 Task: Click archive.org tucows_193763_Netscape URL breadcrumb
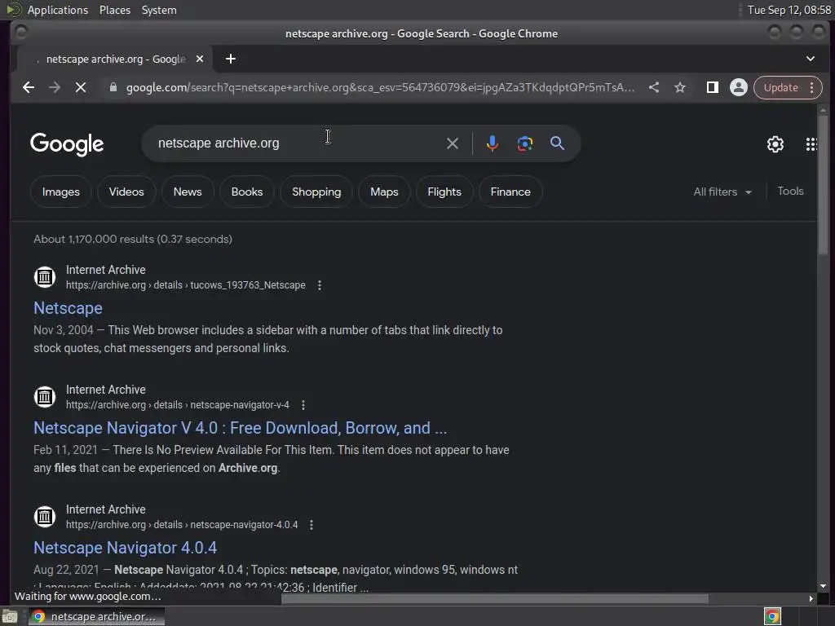tap(185, 285)
